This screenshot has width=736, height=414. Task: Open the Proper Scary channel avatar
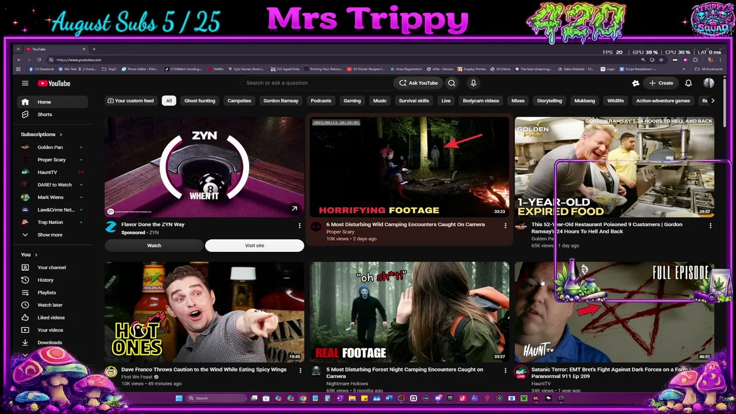coord(316,227)
